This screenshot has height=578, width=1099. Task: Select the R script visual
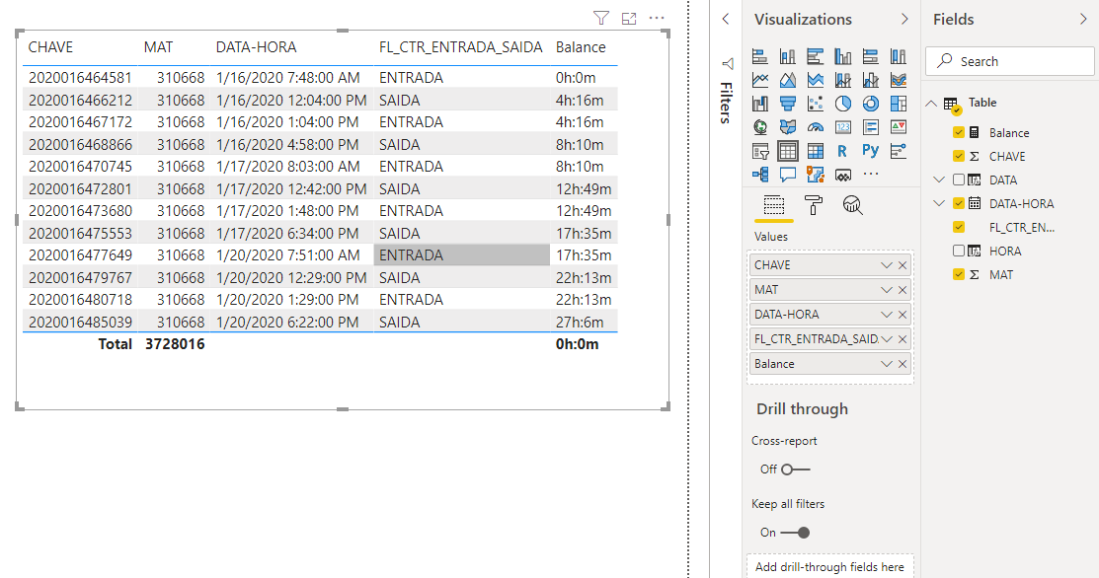(x=843, y=151)
